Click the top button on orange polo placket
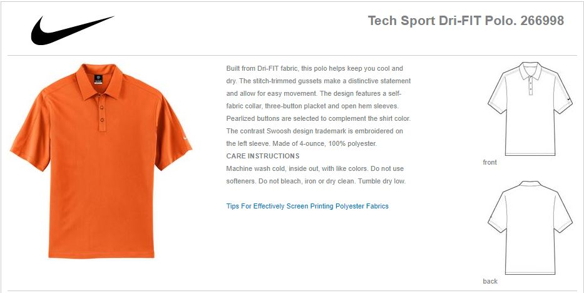 click(102, 108)
